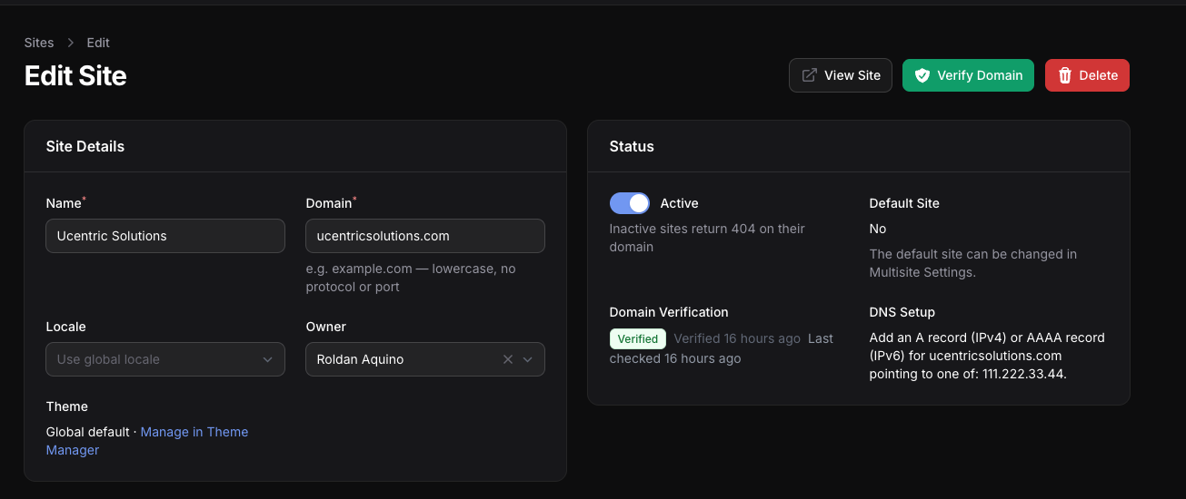Click the trash can icon on Delete
The height and width of the screenshot is (499, 1186).
tap(1065, 75)
